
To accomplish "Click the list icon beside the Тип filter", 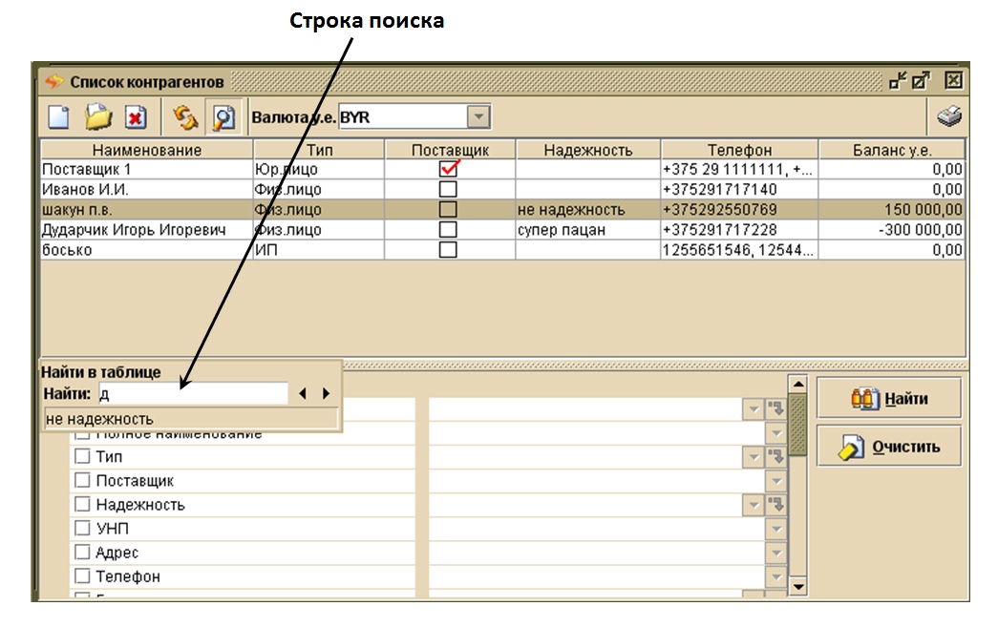I will (x=775, y=457).
